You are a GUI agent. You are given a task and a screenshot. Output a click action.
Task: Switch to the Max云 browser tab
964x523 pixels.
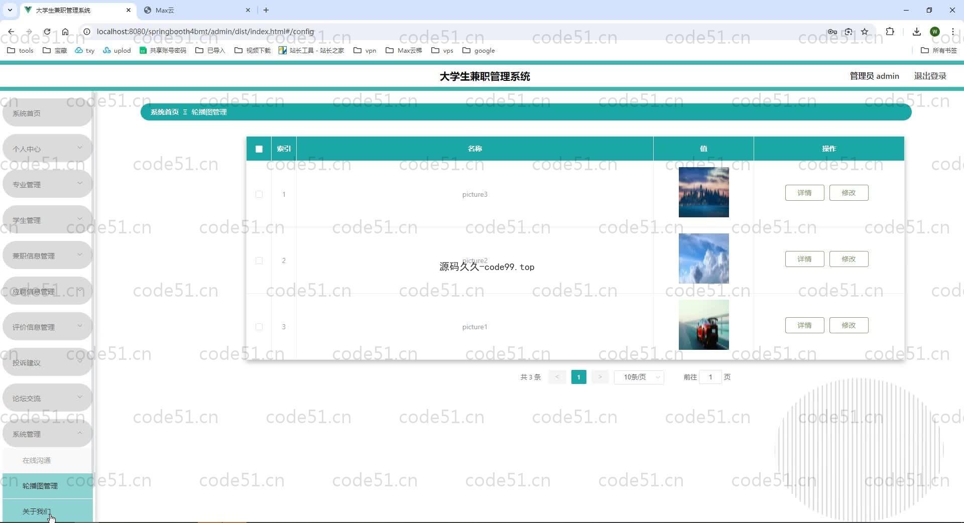(196, 10)
